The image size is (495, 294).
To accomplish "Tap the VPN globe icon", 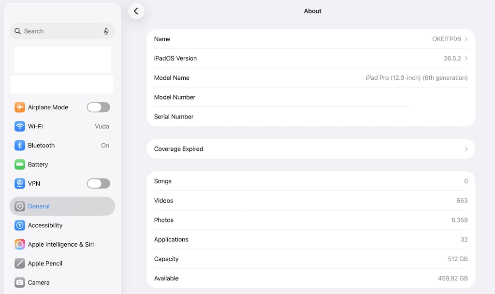I will [19, 183].
